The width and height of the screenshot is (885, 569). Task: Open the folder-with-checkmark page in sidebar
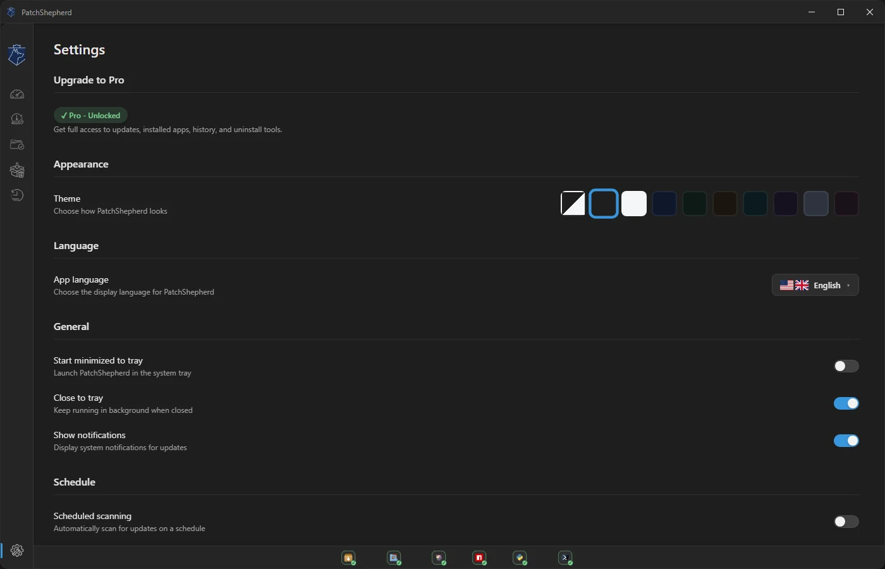coord(17,145)
